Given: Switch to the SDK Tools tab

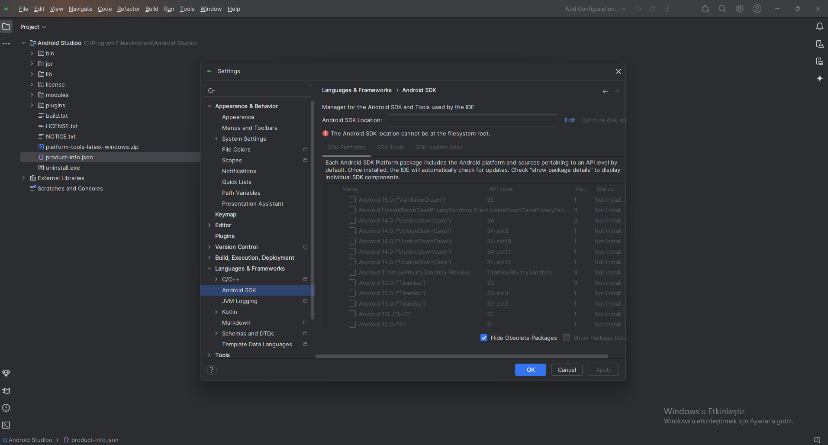Looking at the screenshot, I should pos(390,148).
